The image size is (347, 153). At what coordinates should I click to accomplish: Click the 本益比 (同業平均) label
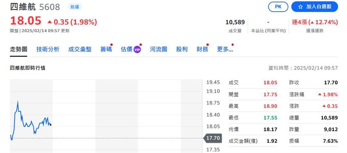(268, 31)
